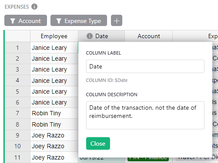Screen dimensions: 218x163
Task: Select row number 11
Action: pyautogui.click(x=17, y=157)
